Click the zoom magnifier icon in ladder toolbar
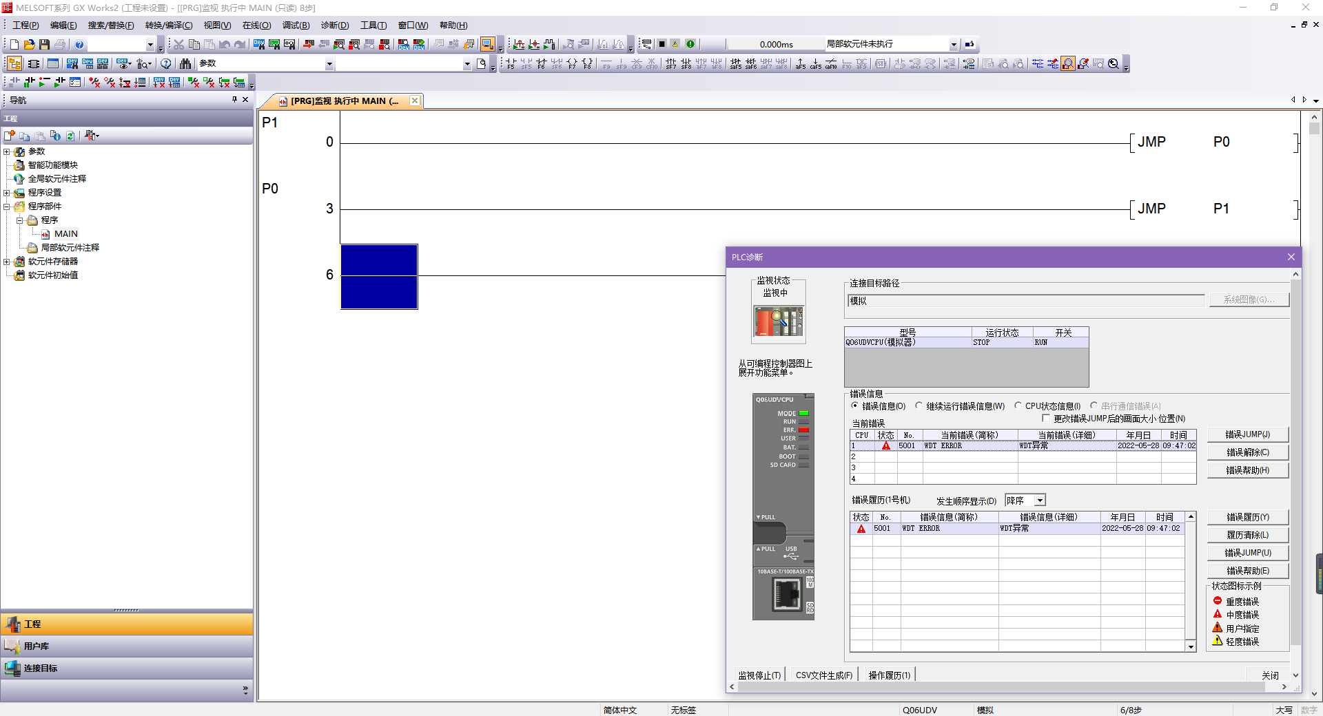This screenshot has width=1323, height=716. [1114, 64]
